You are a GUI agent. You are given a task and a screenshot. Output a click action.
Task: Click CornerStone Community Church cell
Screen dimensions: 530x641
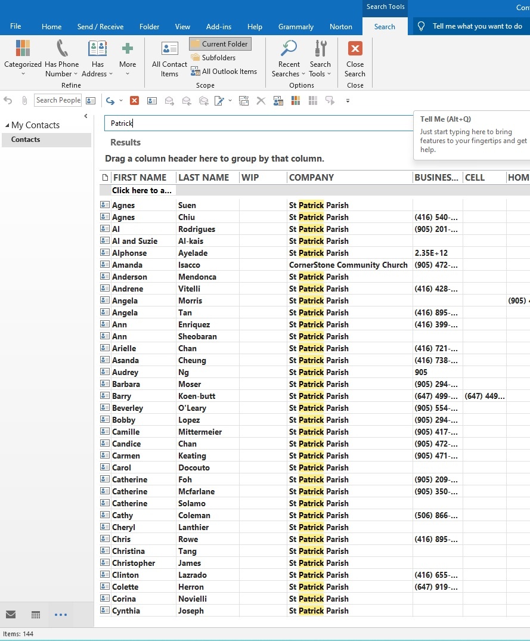348,265
